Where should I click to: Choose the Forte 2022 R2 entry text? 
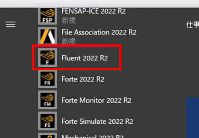[83, 79]
